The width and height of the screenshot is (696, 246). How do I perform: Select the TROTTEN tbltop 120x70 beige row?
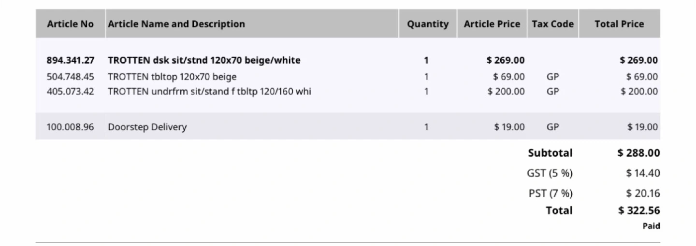pos(172,77)
